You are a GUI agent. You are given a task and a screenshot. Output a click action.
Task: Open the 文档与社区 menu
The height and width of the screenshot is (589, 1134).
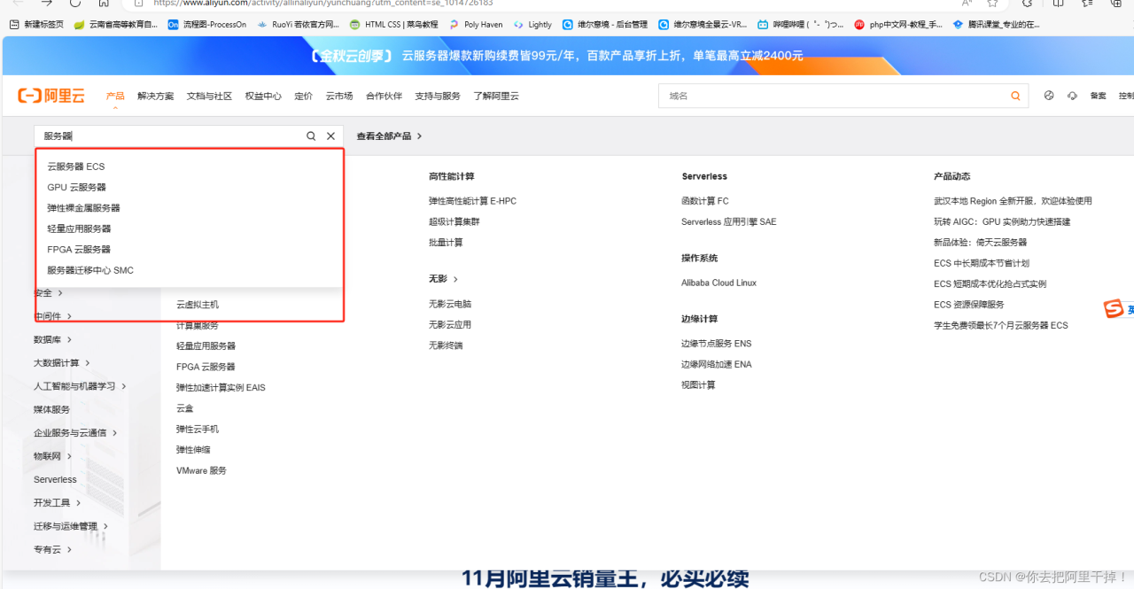click(209, 96)
